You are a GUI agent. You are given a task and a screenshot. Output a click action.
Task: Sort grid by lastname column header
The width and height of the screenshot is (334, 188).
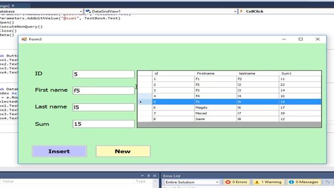(x=257, y=73)
